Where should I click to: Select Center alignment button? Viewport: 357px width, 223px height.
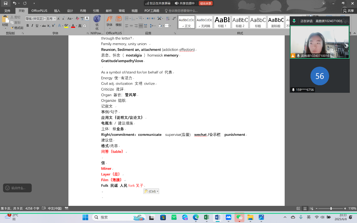click(131, 26)
